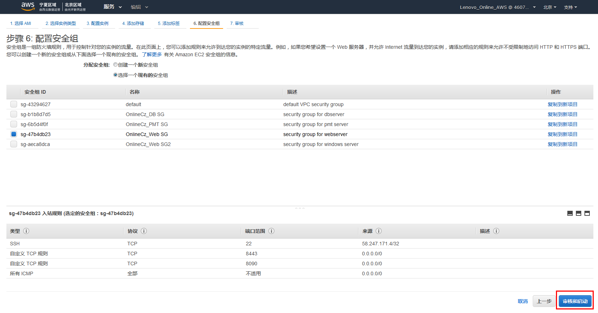The height and width of the screenshot is (313, 598).
Task: Click the info icon next to 类型
Action: (x=26, y=231)
